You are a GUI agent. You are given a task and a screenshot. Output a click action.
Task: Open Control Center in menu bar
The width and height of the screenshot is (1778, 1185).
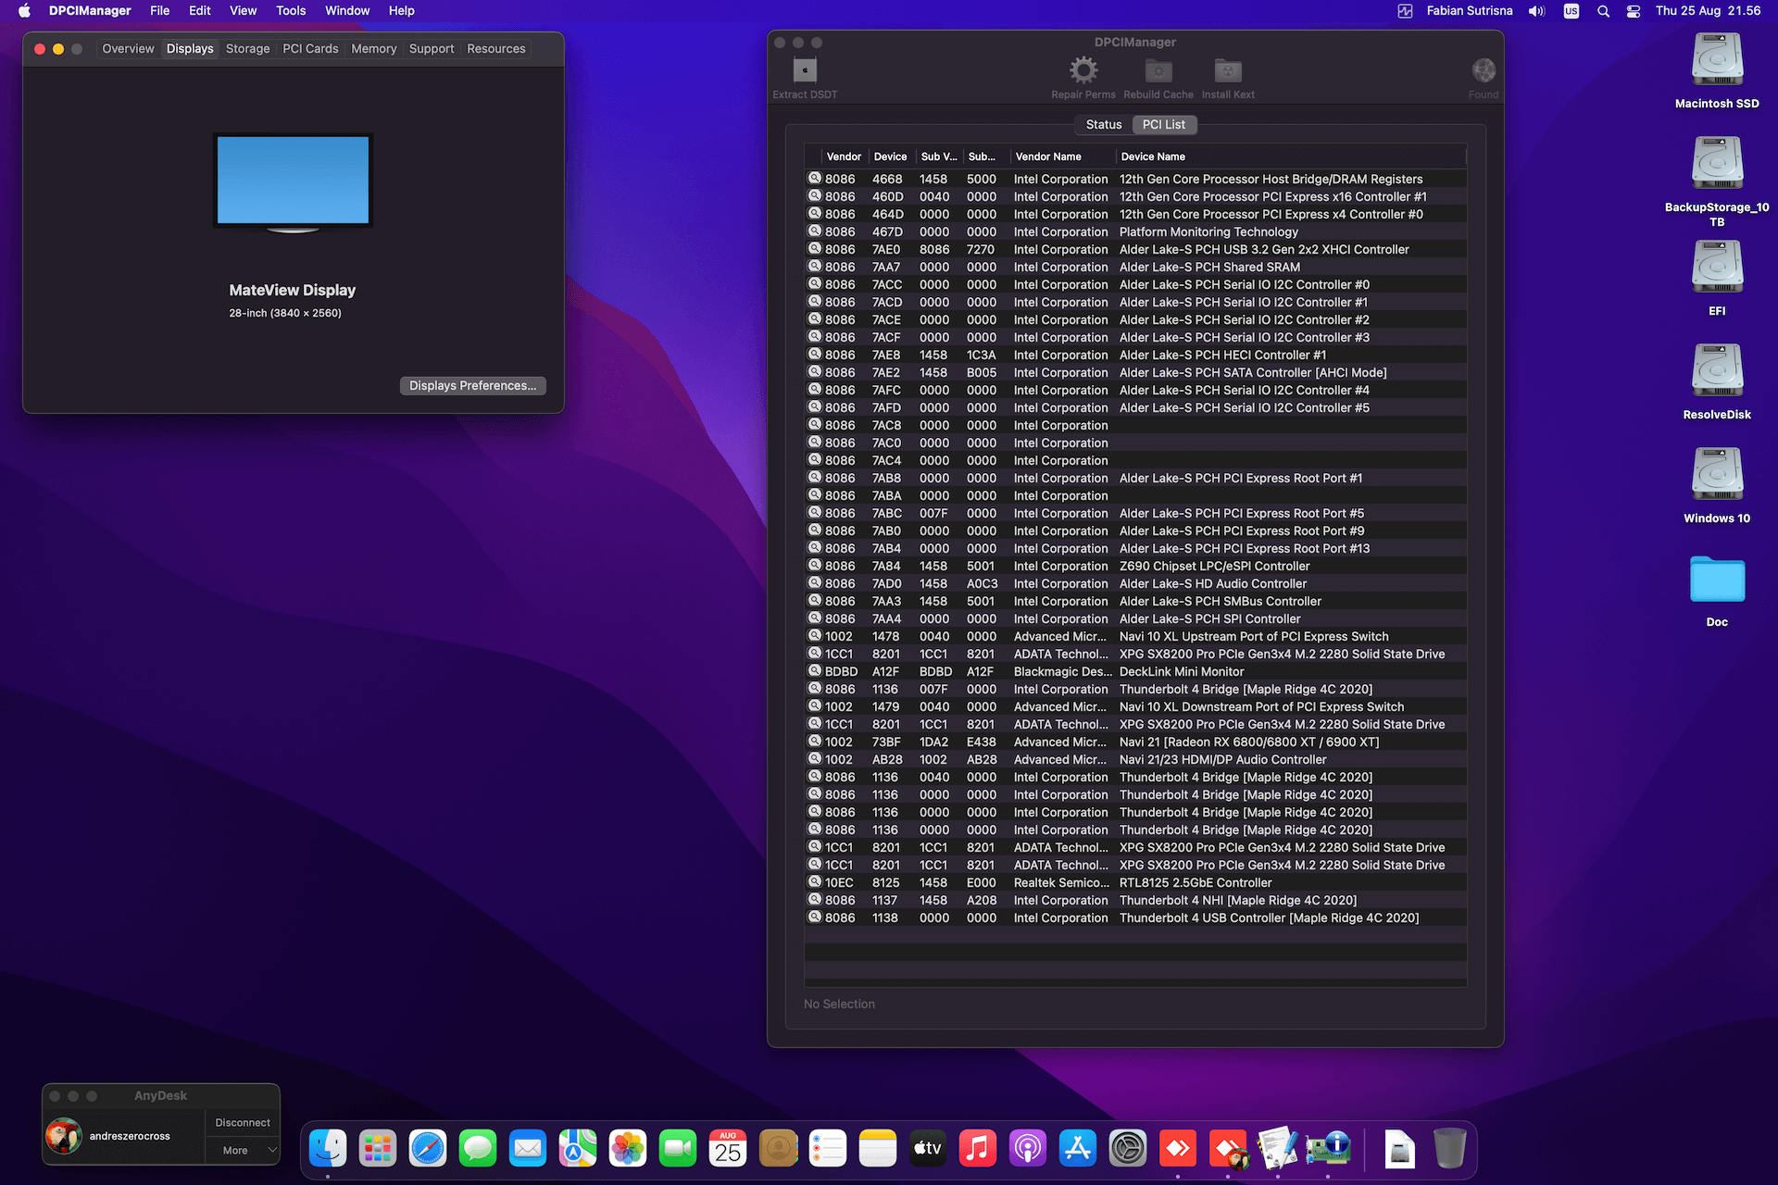coord(1633,11)
